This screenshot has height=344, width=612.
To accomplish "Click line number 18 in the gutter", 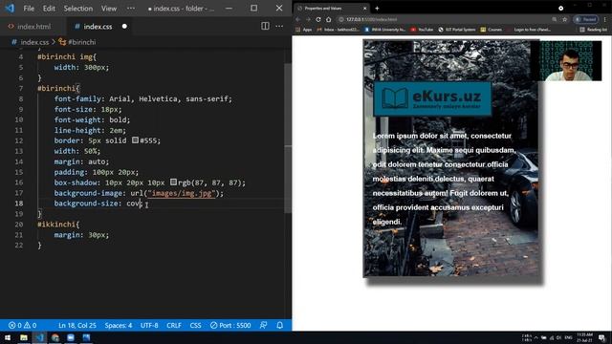I will 19,204.
